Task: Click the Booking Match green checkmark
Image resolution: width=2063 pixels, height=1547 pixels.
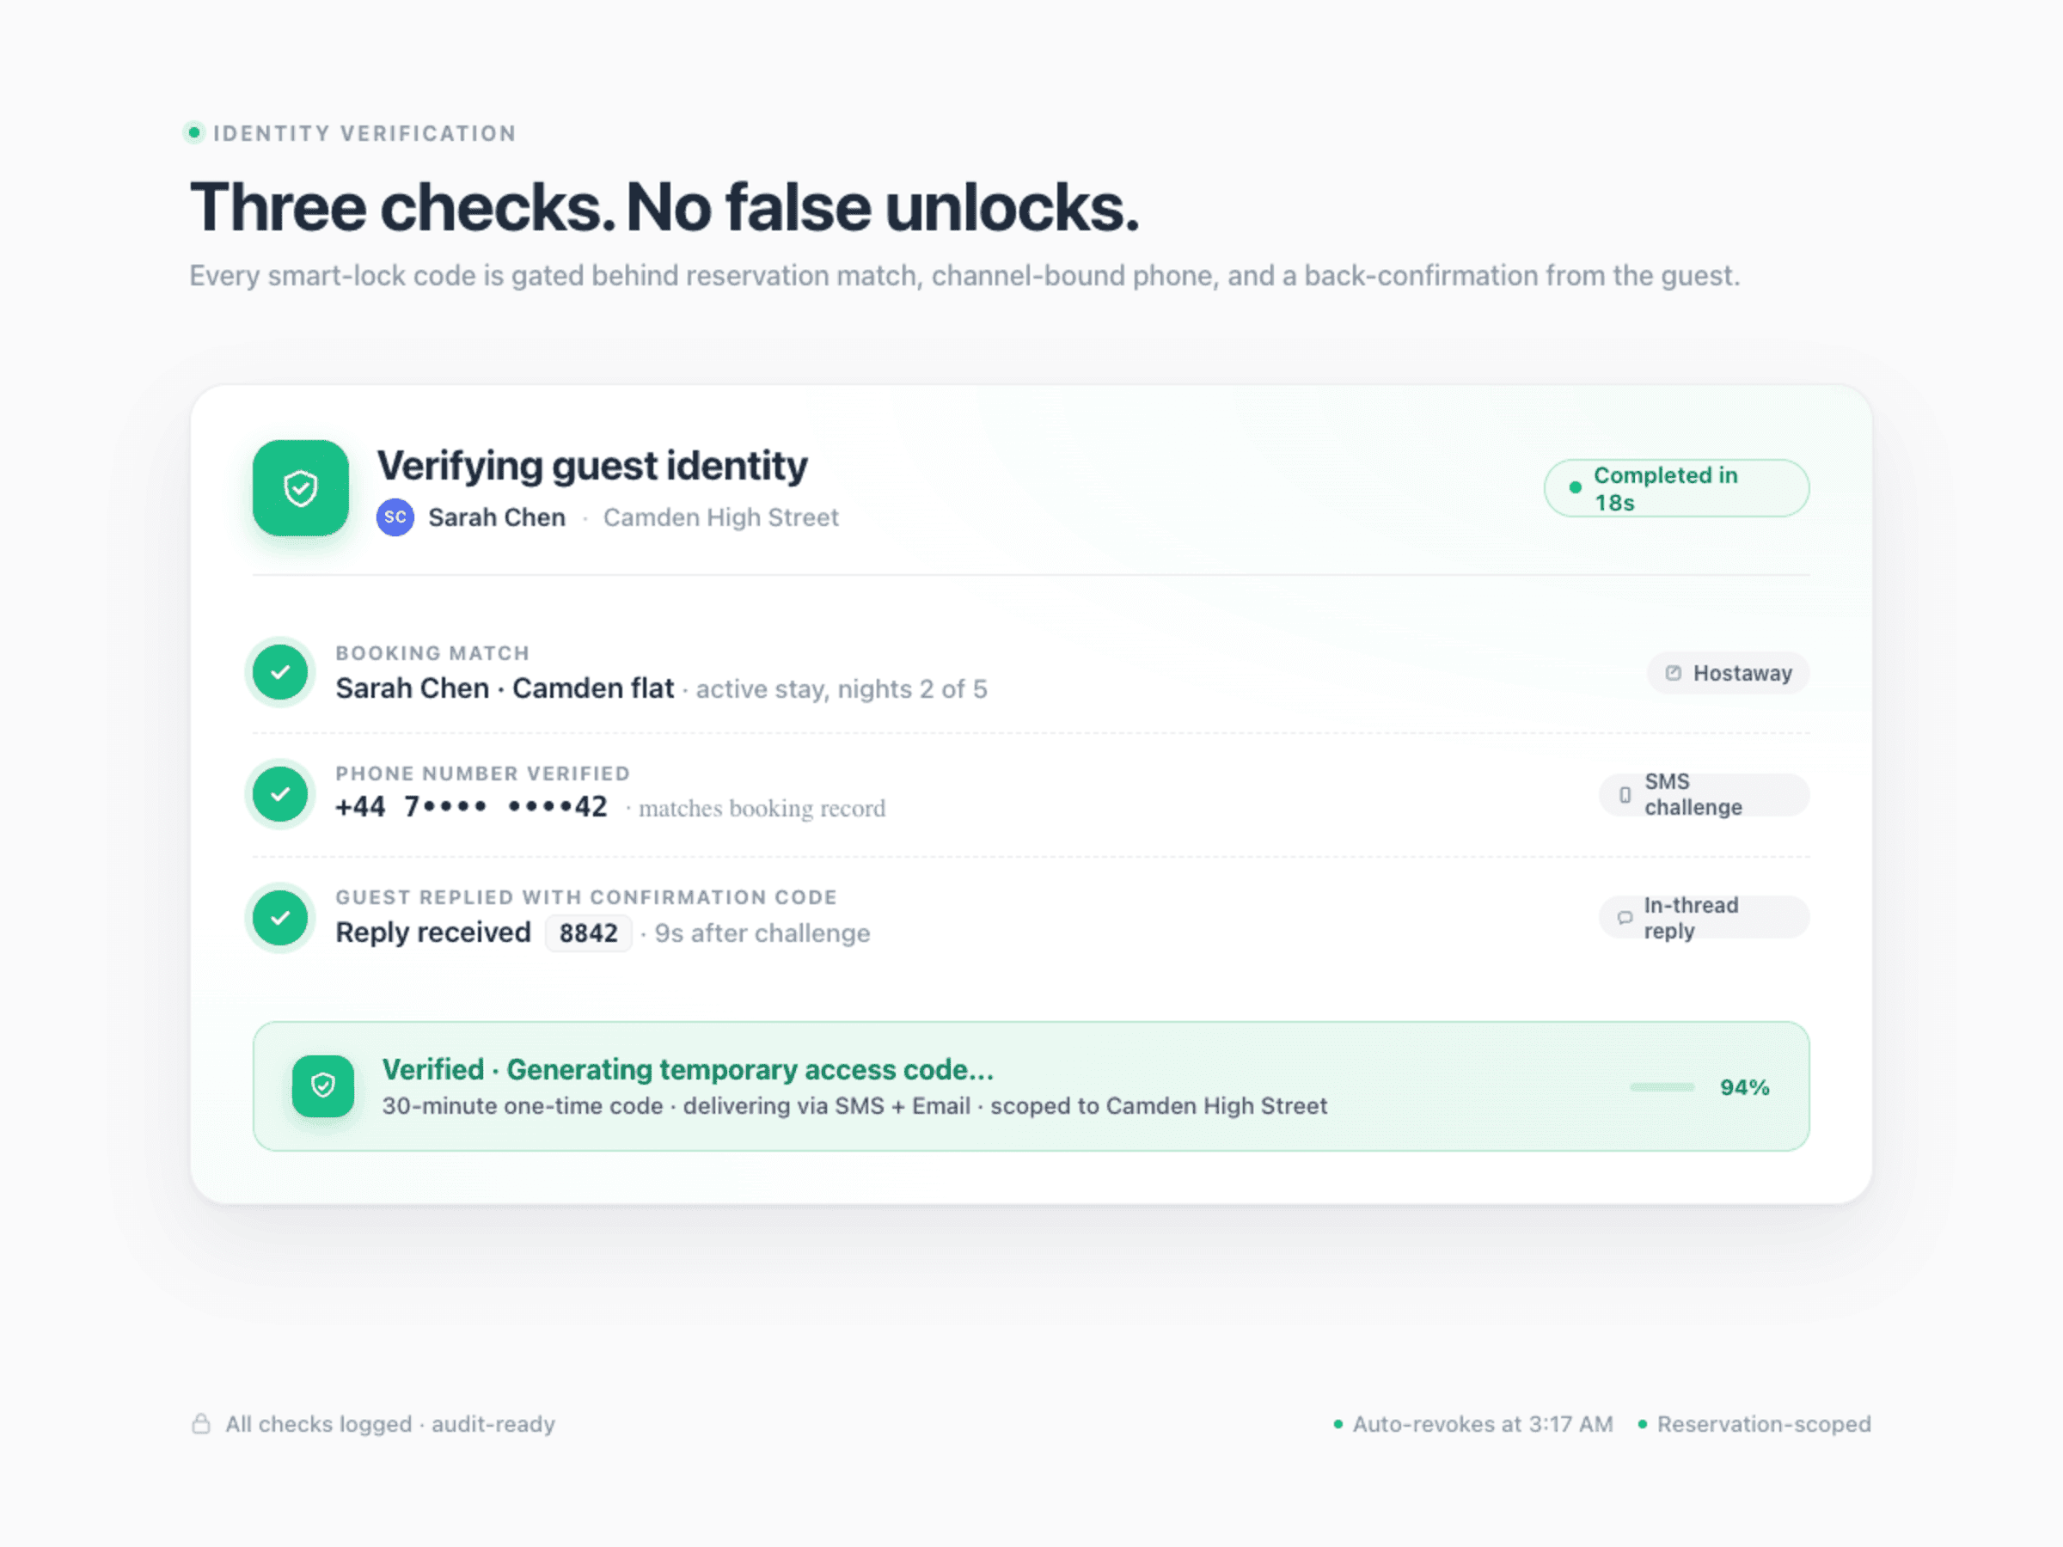Action: [279, 672]
